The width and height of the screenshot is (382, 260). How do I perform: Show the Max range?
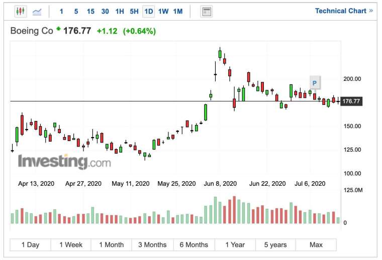pos(316,244)
